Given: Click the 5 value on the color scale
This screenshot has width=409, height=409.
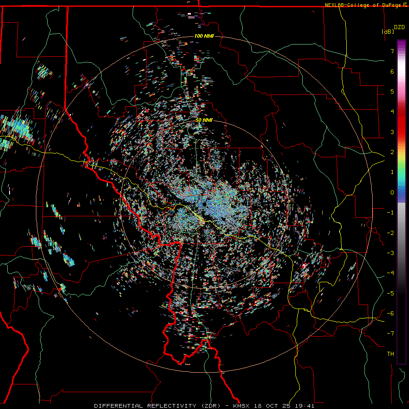Looking at the screenshot, I should coord(392,91).
